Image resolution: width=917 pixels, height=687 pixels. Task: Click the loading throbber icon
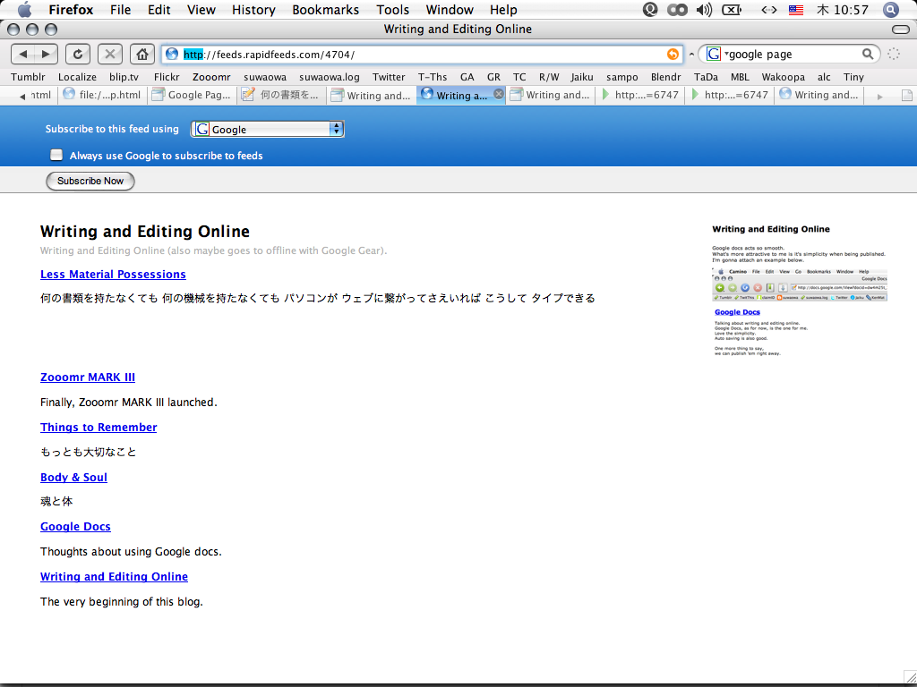[894, 55]
